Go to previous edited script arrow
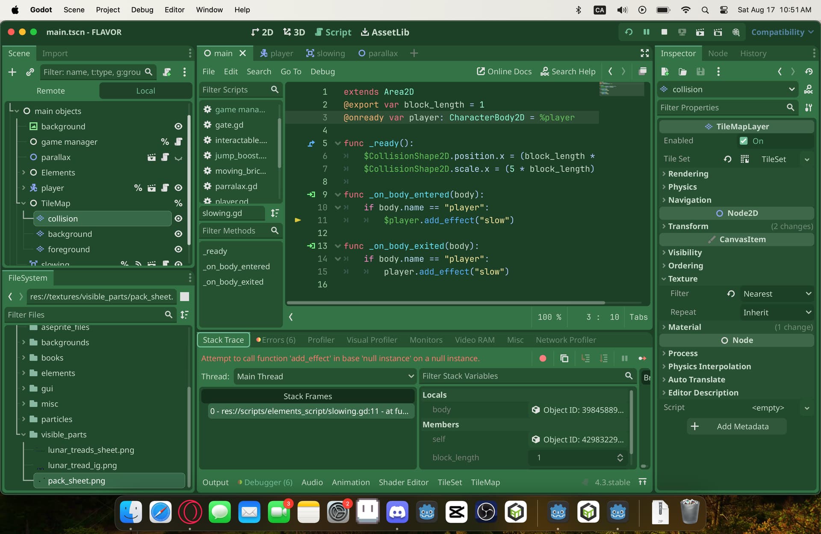Viewport: 821px width, 534px height. 610,71
